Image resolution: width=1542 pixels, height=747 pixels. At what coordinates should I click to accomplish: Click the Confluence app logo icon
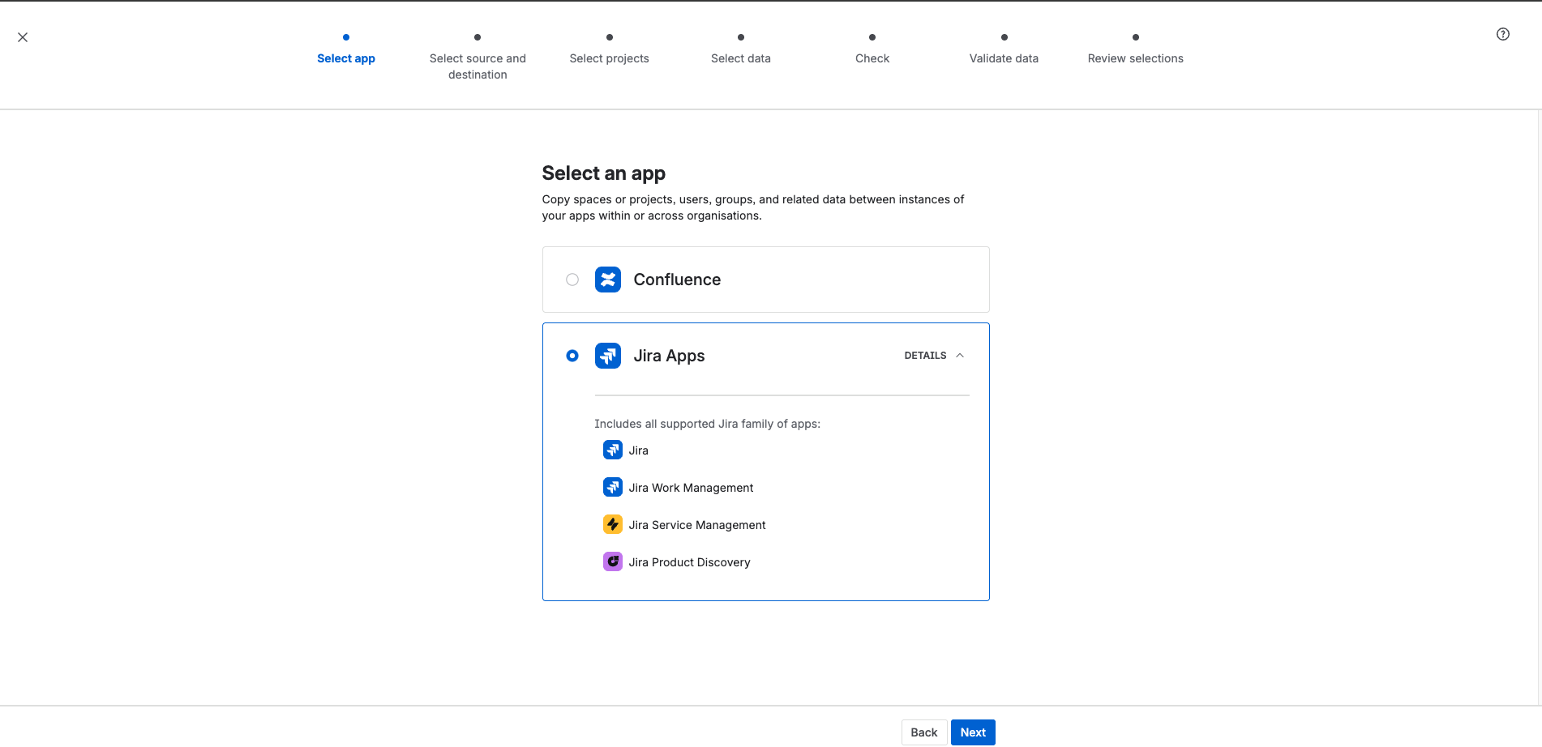click(607, 280)
